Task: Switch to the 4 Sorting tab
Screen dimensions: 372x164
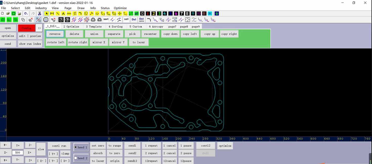Action: [116, 26]
